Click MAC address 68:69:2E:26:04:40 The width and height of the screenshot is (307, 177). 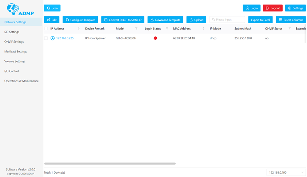coord(184,38)
